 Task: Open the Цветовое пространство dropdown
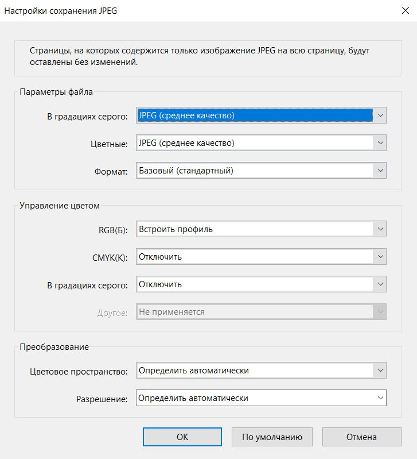[261, 371]
